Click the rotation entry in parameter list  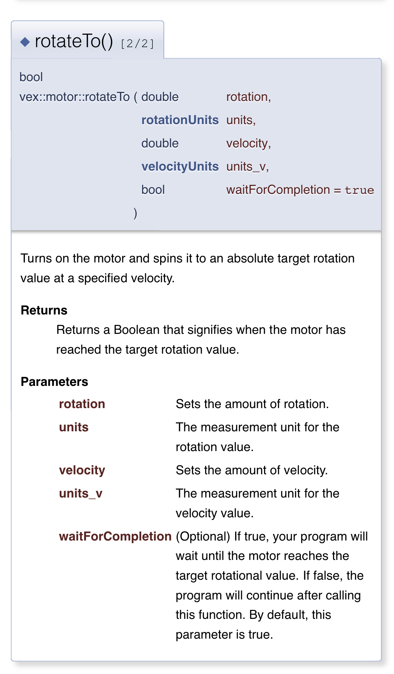click(x=82, y=404)
